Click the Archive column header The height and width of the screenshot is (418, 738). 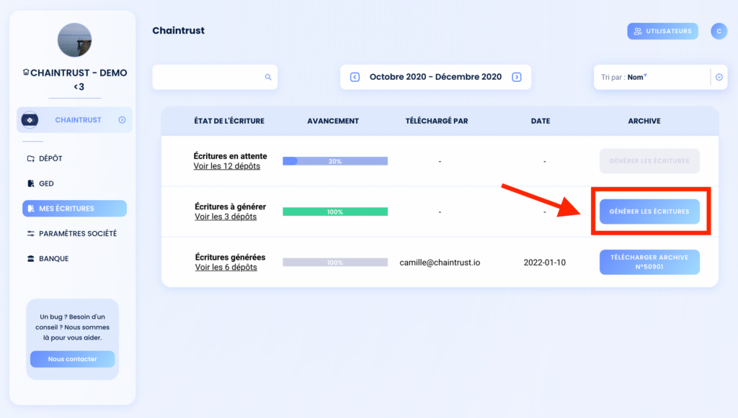pos(644,121)
